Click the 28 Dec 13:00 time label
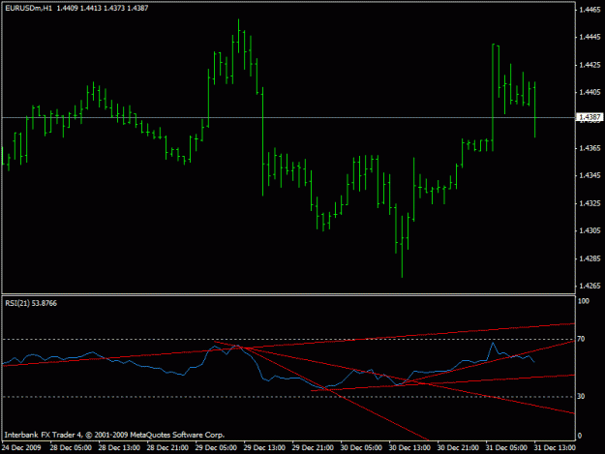The width and height of the screenshot is (605, 454). click(x=119, y=448)
